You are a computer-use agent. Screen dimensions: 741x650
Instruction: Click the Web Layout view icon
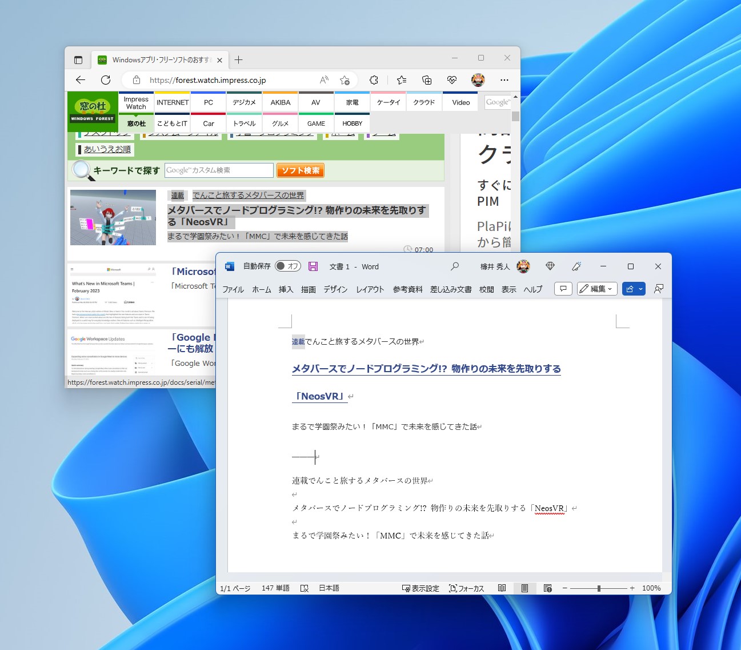coord(547,588)
